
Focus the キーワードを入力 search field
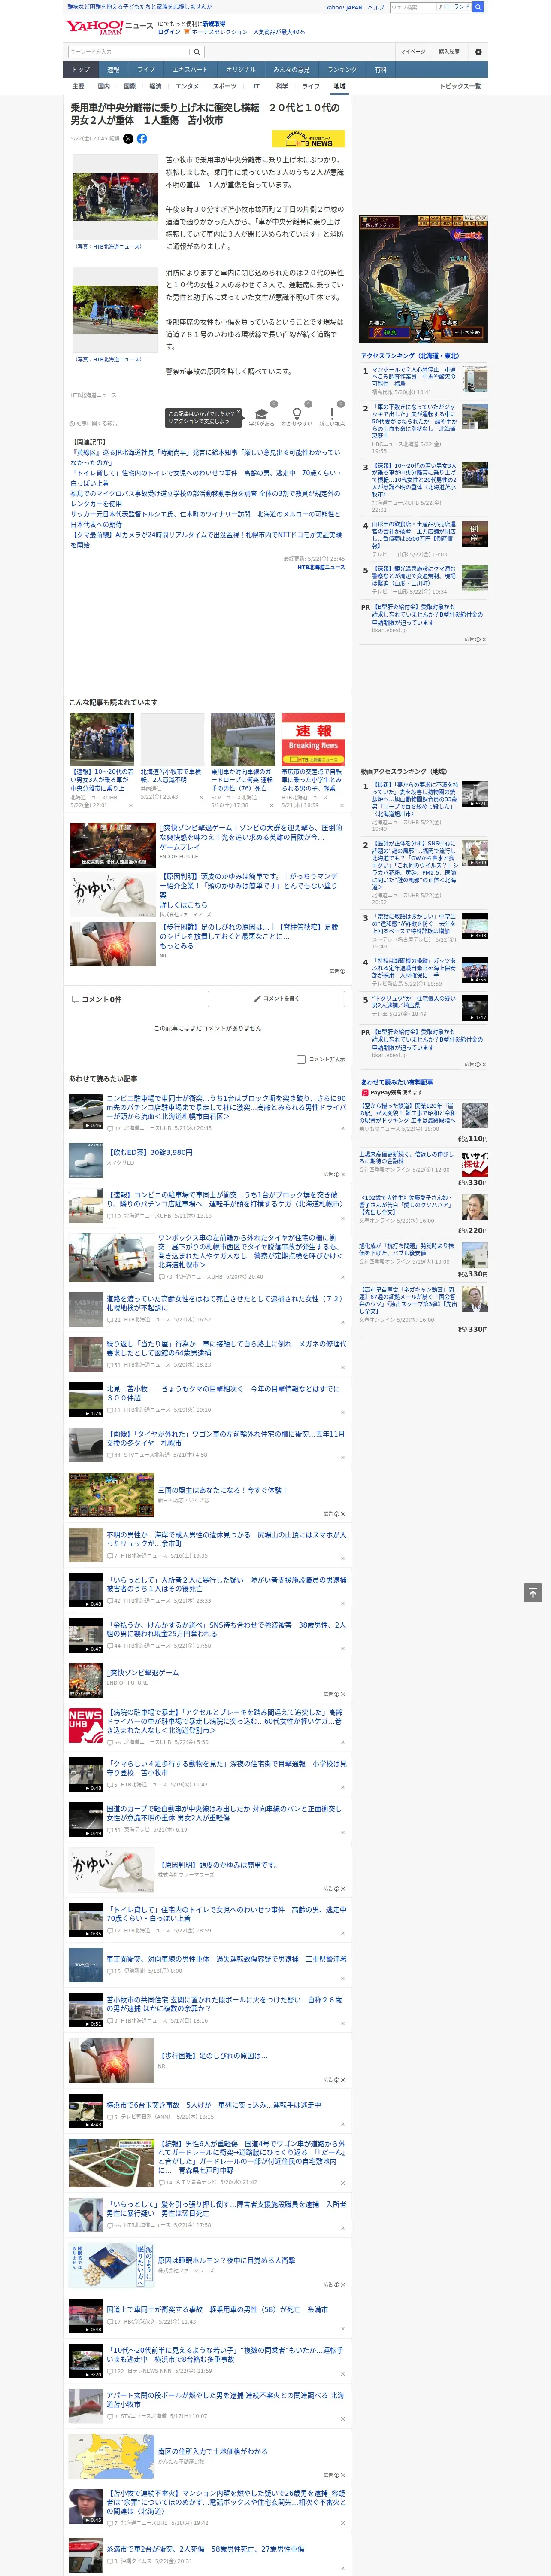[129, 52]
